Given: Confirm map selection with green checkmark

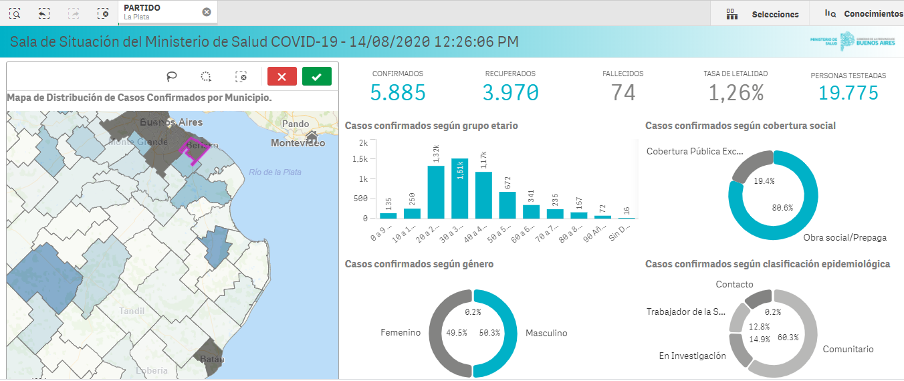Looking at the screenshot, I should [316, 77].
